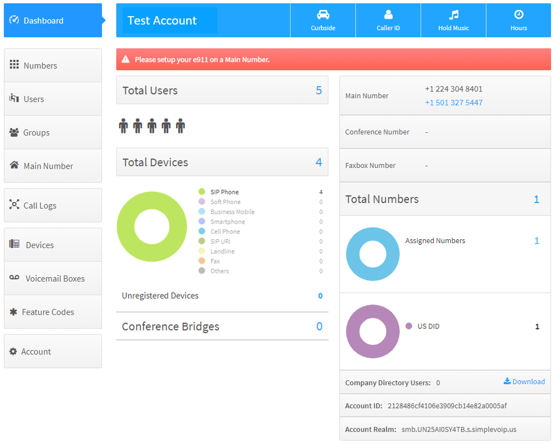
Task: Click the Caller ID person icon
Action: pos(388,14)
